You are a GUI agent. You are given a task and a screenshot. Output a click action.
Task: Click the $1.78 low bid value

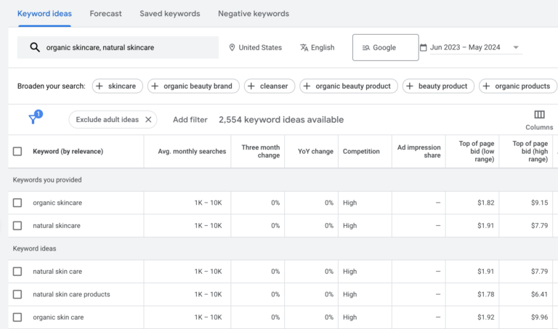[x=486, y=294]
